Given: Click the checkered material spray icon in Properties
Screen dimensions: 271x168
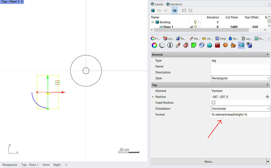Looking at the screenshot, I should (186, 45).
